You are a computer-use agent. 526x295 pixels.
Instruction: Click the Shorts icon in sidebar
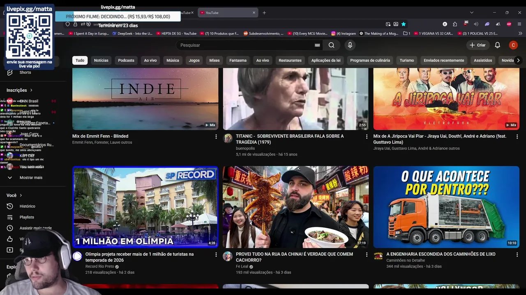point(10,72)
